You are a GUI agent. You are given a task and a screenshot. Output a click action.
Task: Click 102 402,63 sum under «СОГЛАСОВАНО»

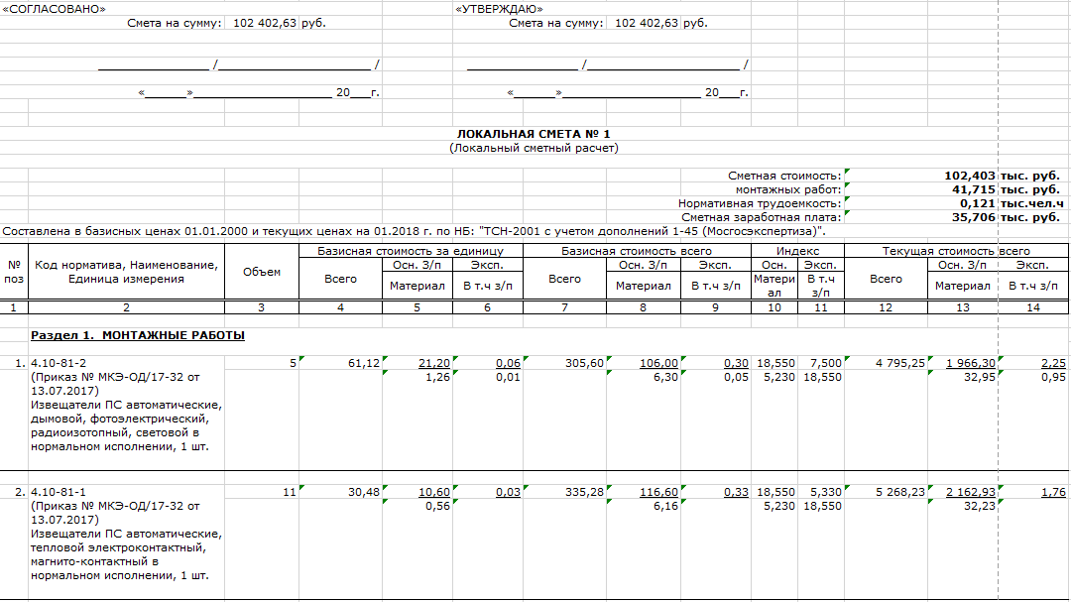(265, 23)
